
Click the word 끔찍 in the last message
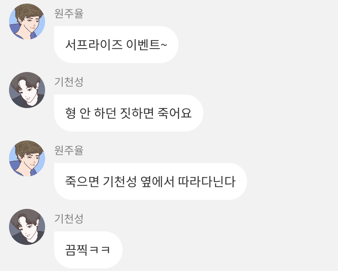pos(76,250)
